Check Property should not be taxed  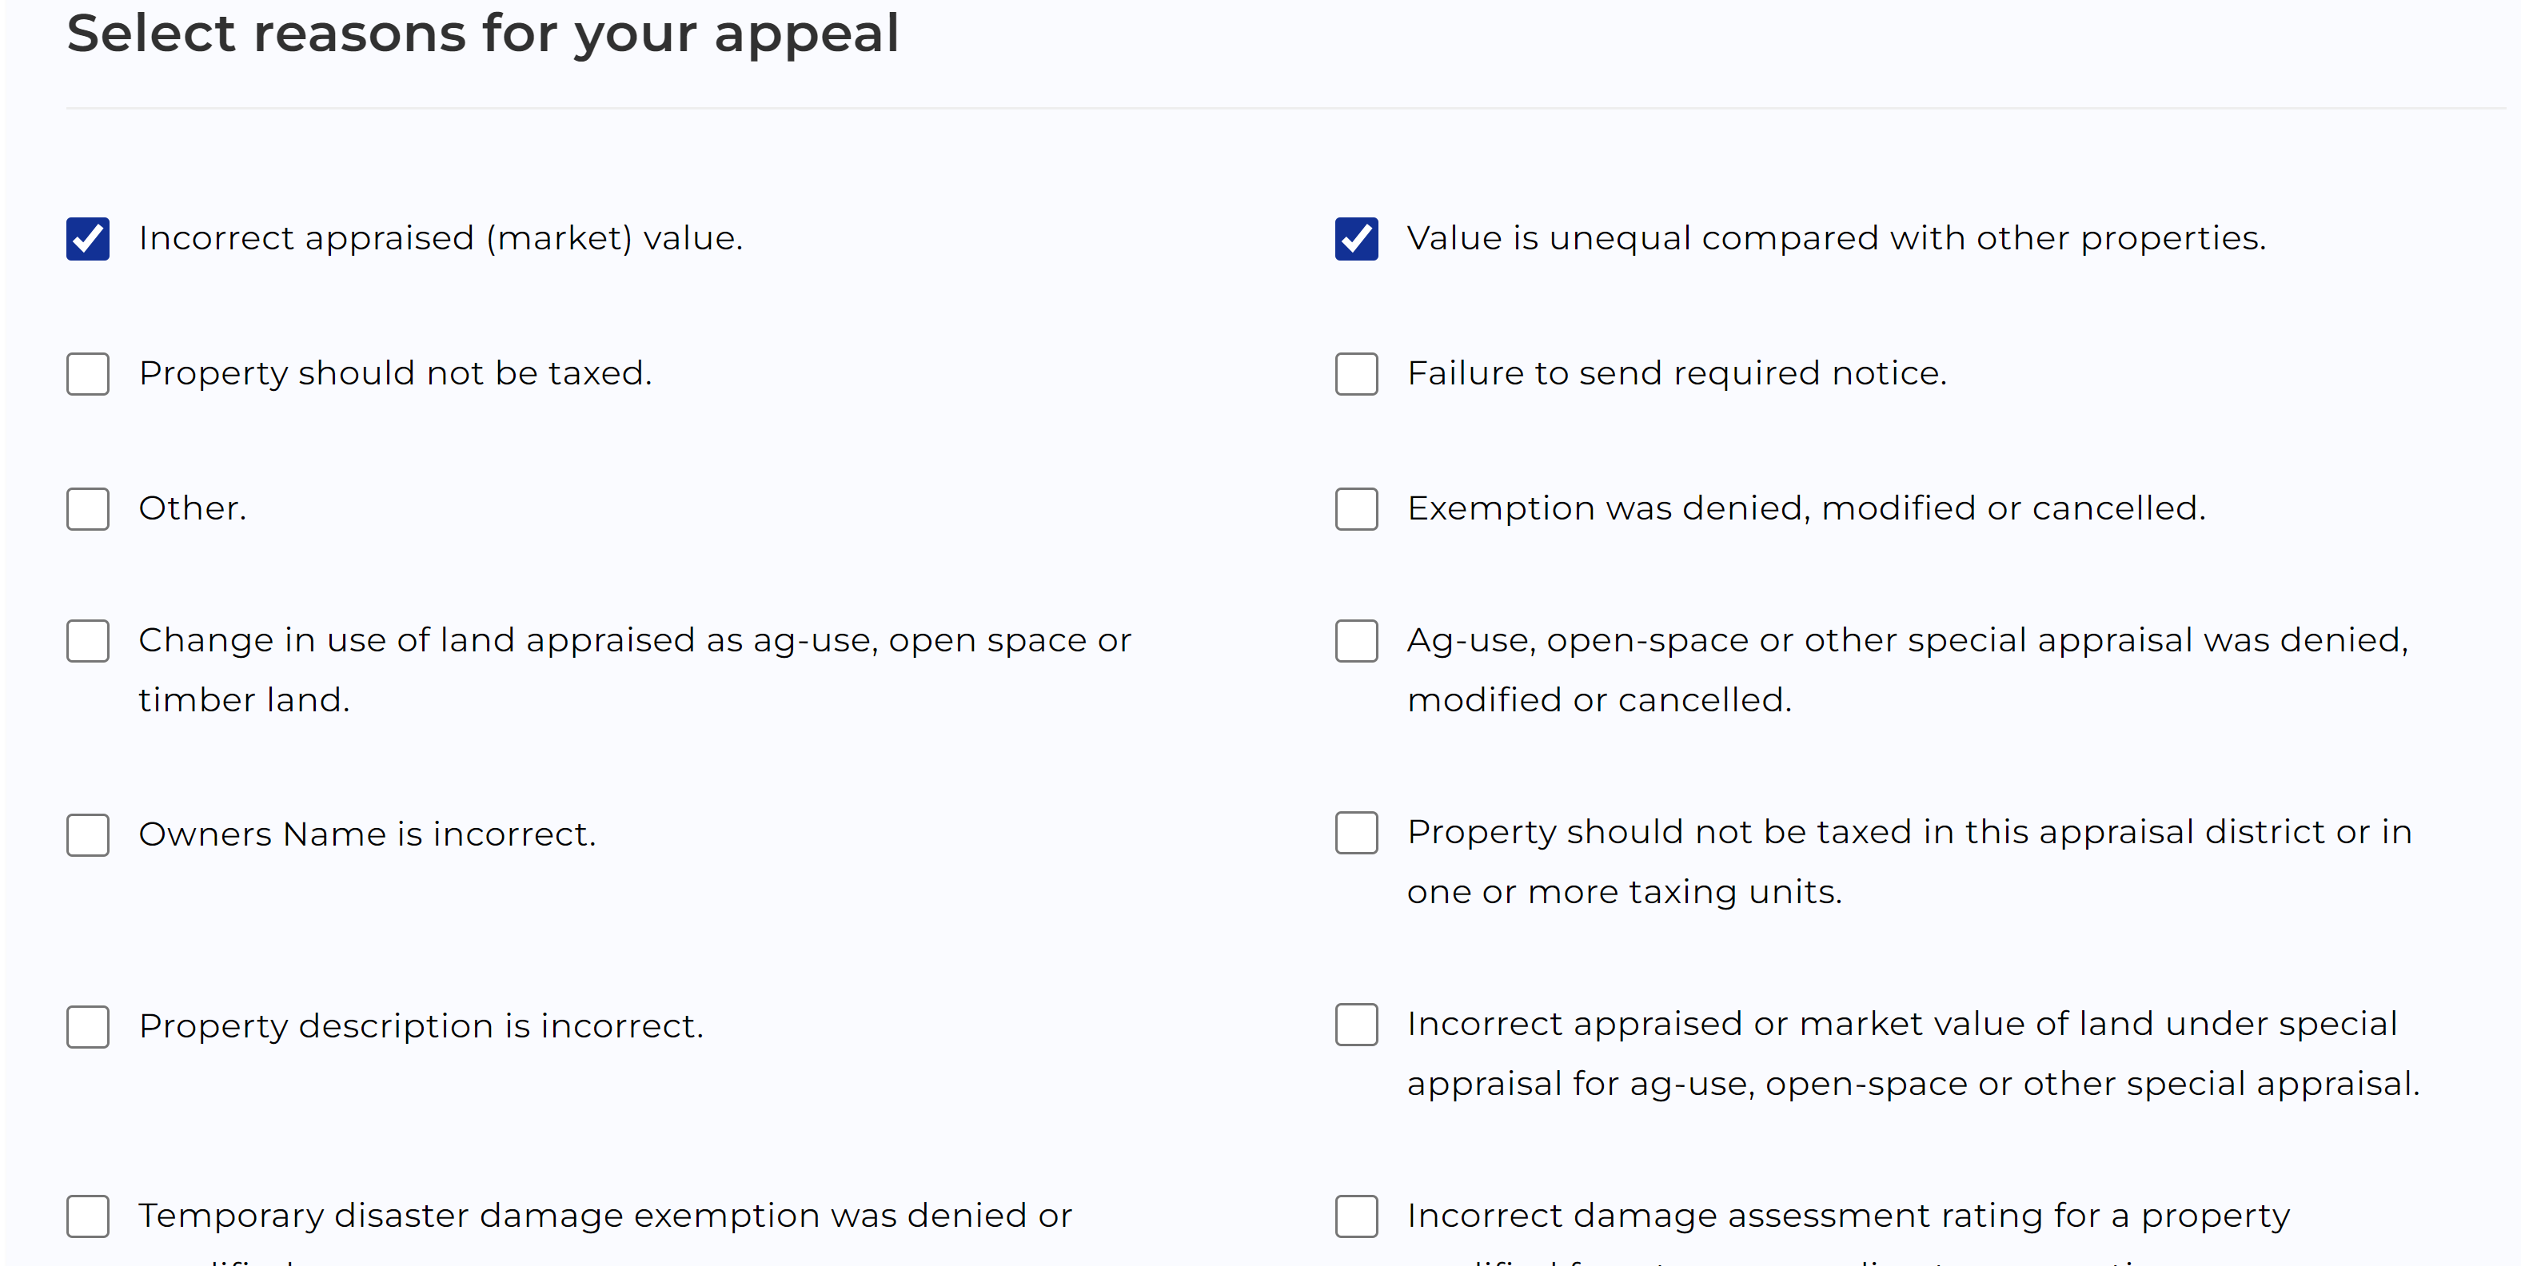(x=88, y=374)
